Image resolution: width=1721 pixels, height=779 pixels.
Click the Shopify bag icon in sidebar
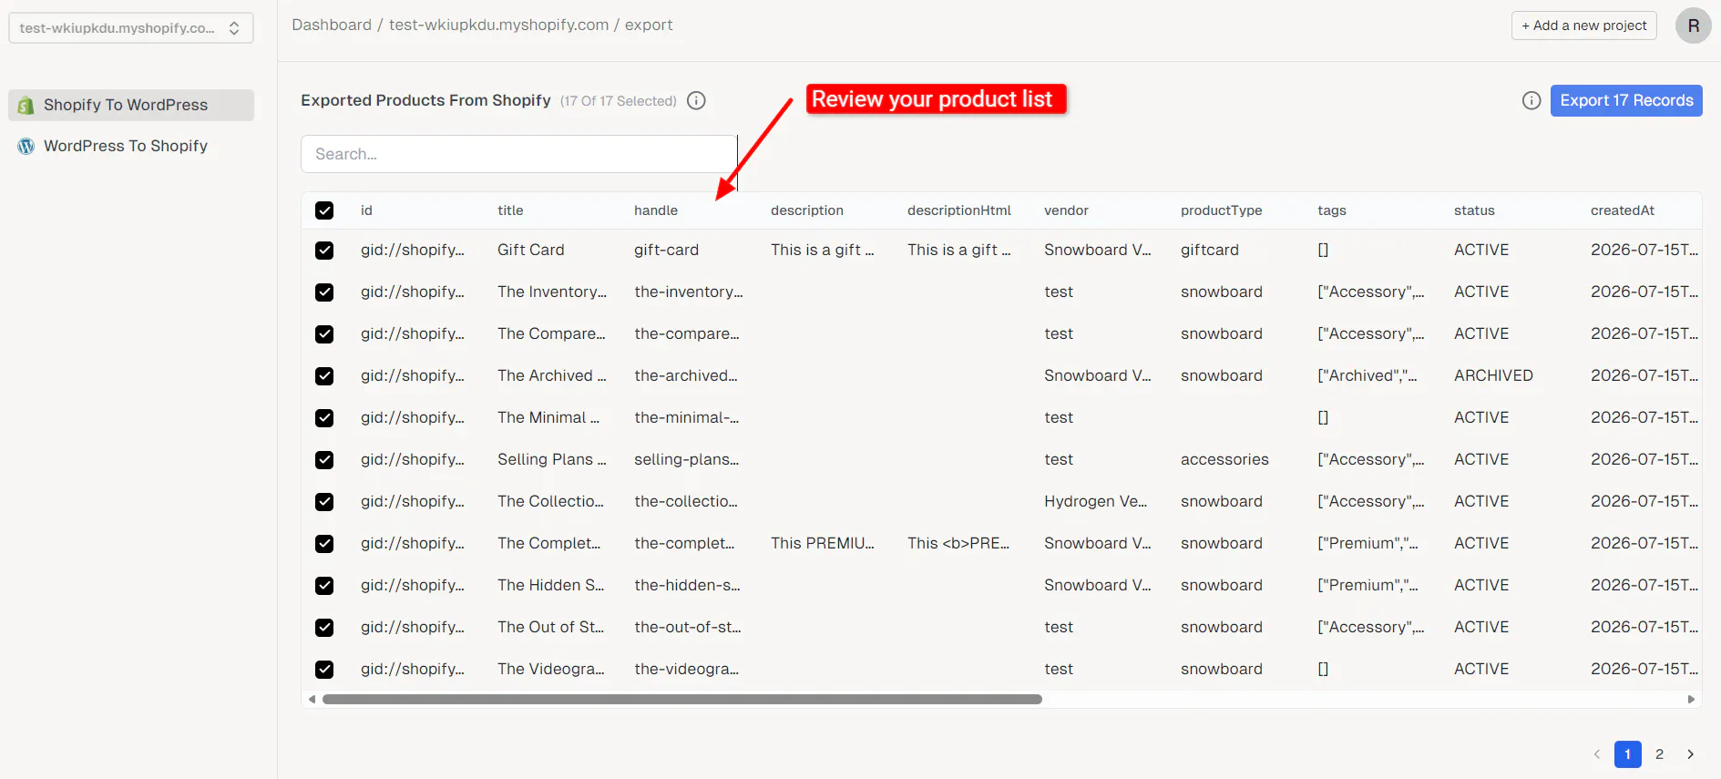[26, 105]
